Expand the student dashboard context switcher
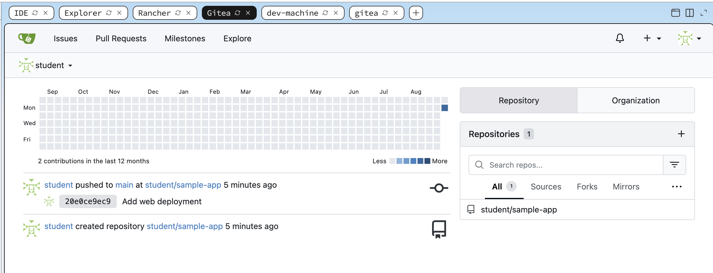The image size is (713, 273). pyautogui.click(x=46, y=65)
